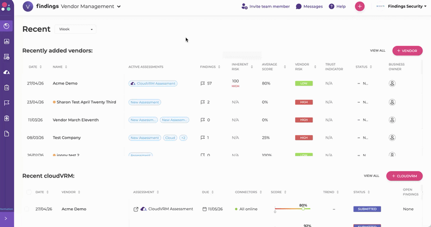
Task: Open external link icon for CloudVRM Assessment
Action: click(x=136, y=209)
